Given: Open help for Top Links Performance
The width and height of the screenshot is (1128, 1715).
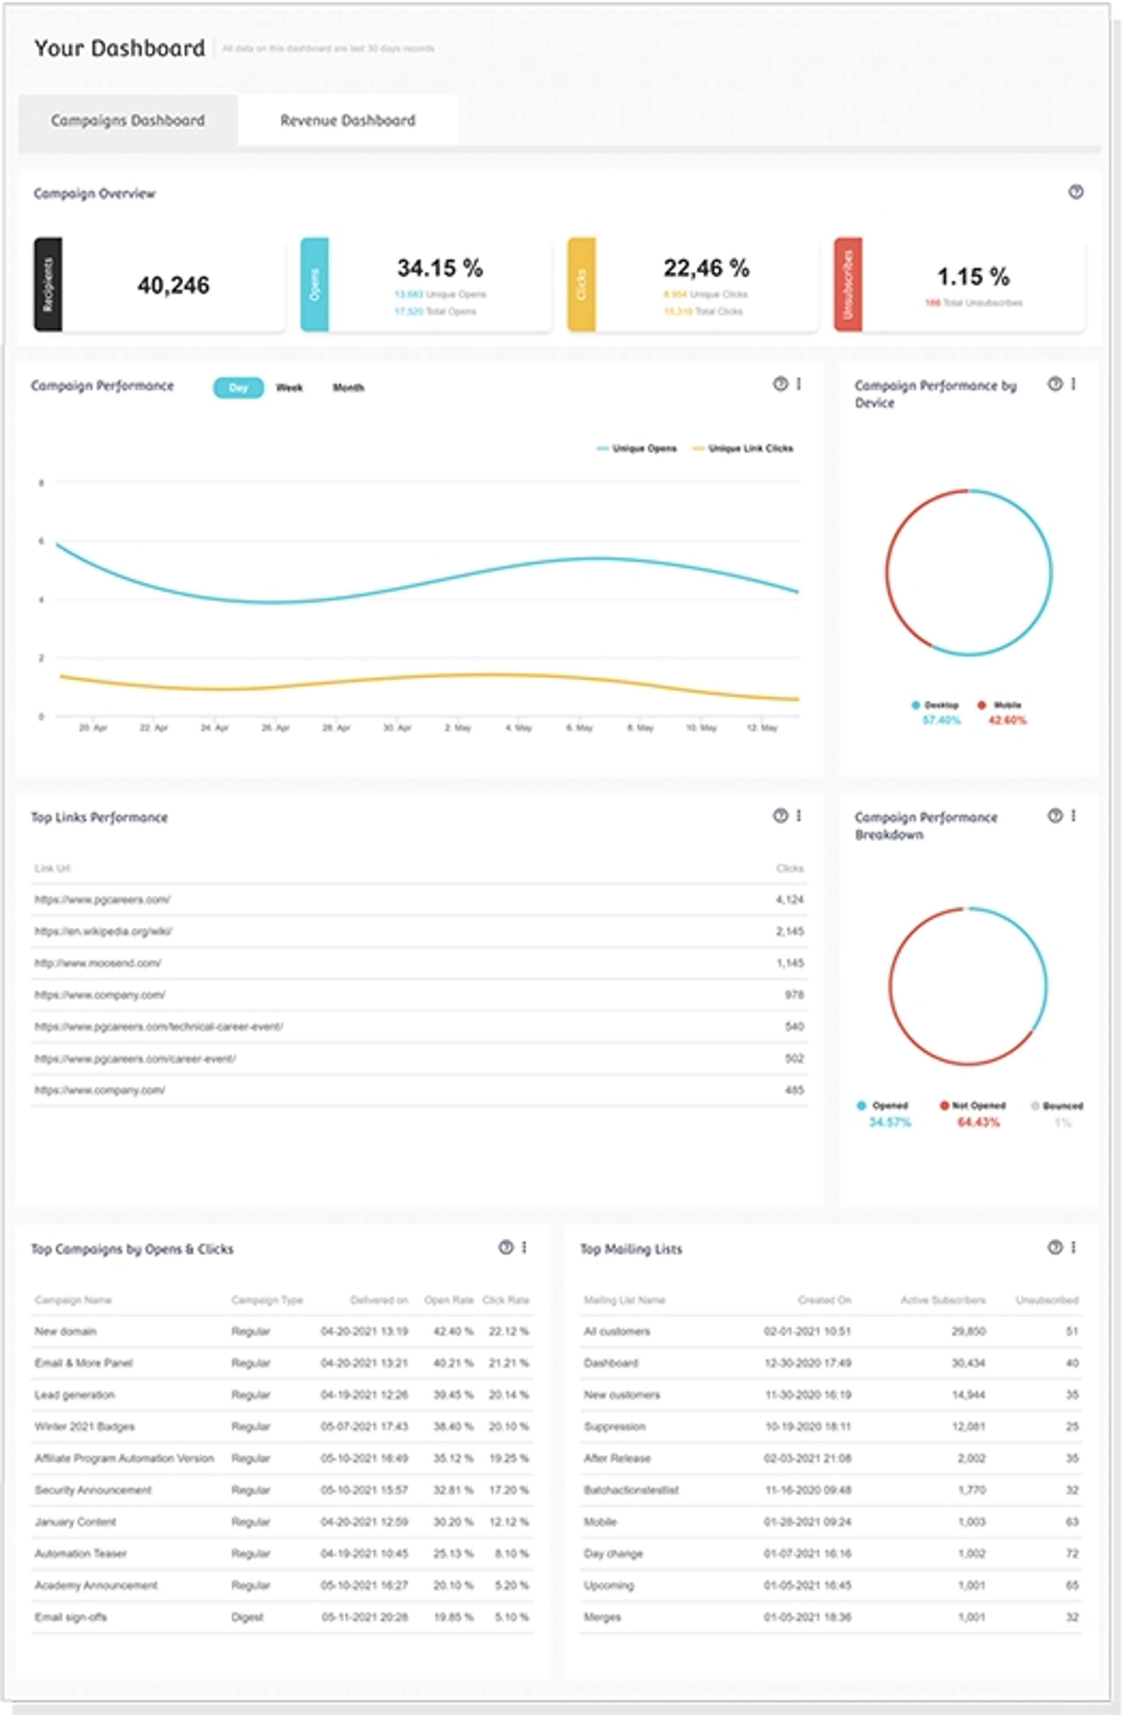Looking at the screenshot, I should [780, 816].
